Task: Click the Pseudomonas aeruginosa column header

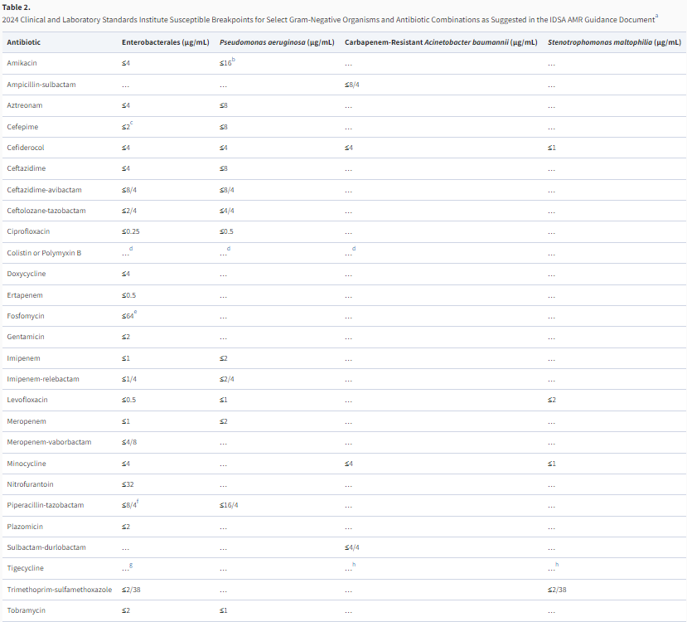Action: [x=277, y=41]
